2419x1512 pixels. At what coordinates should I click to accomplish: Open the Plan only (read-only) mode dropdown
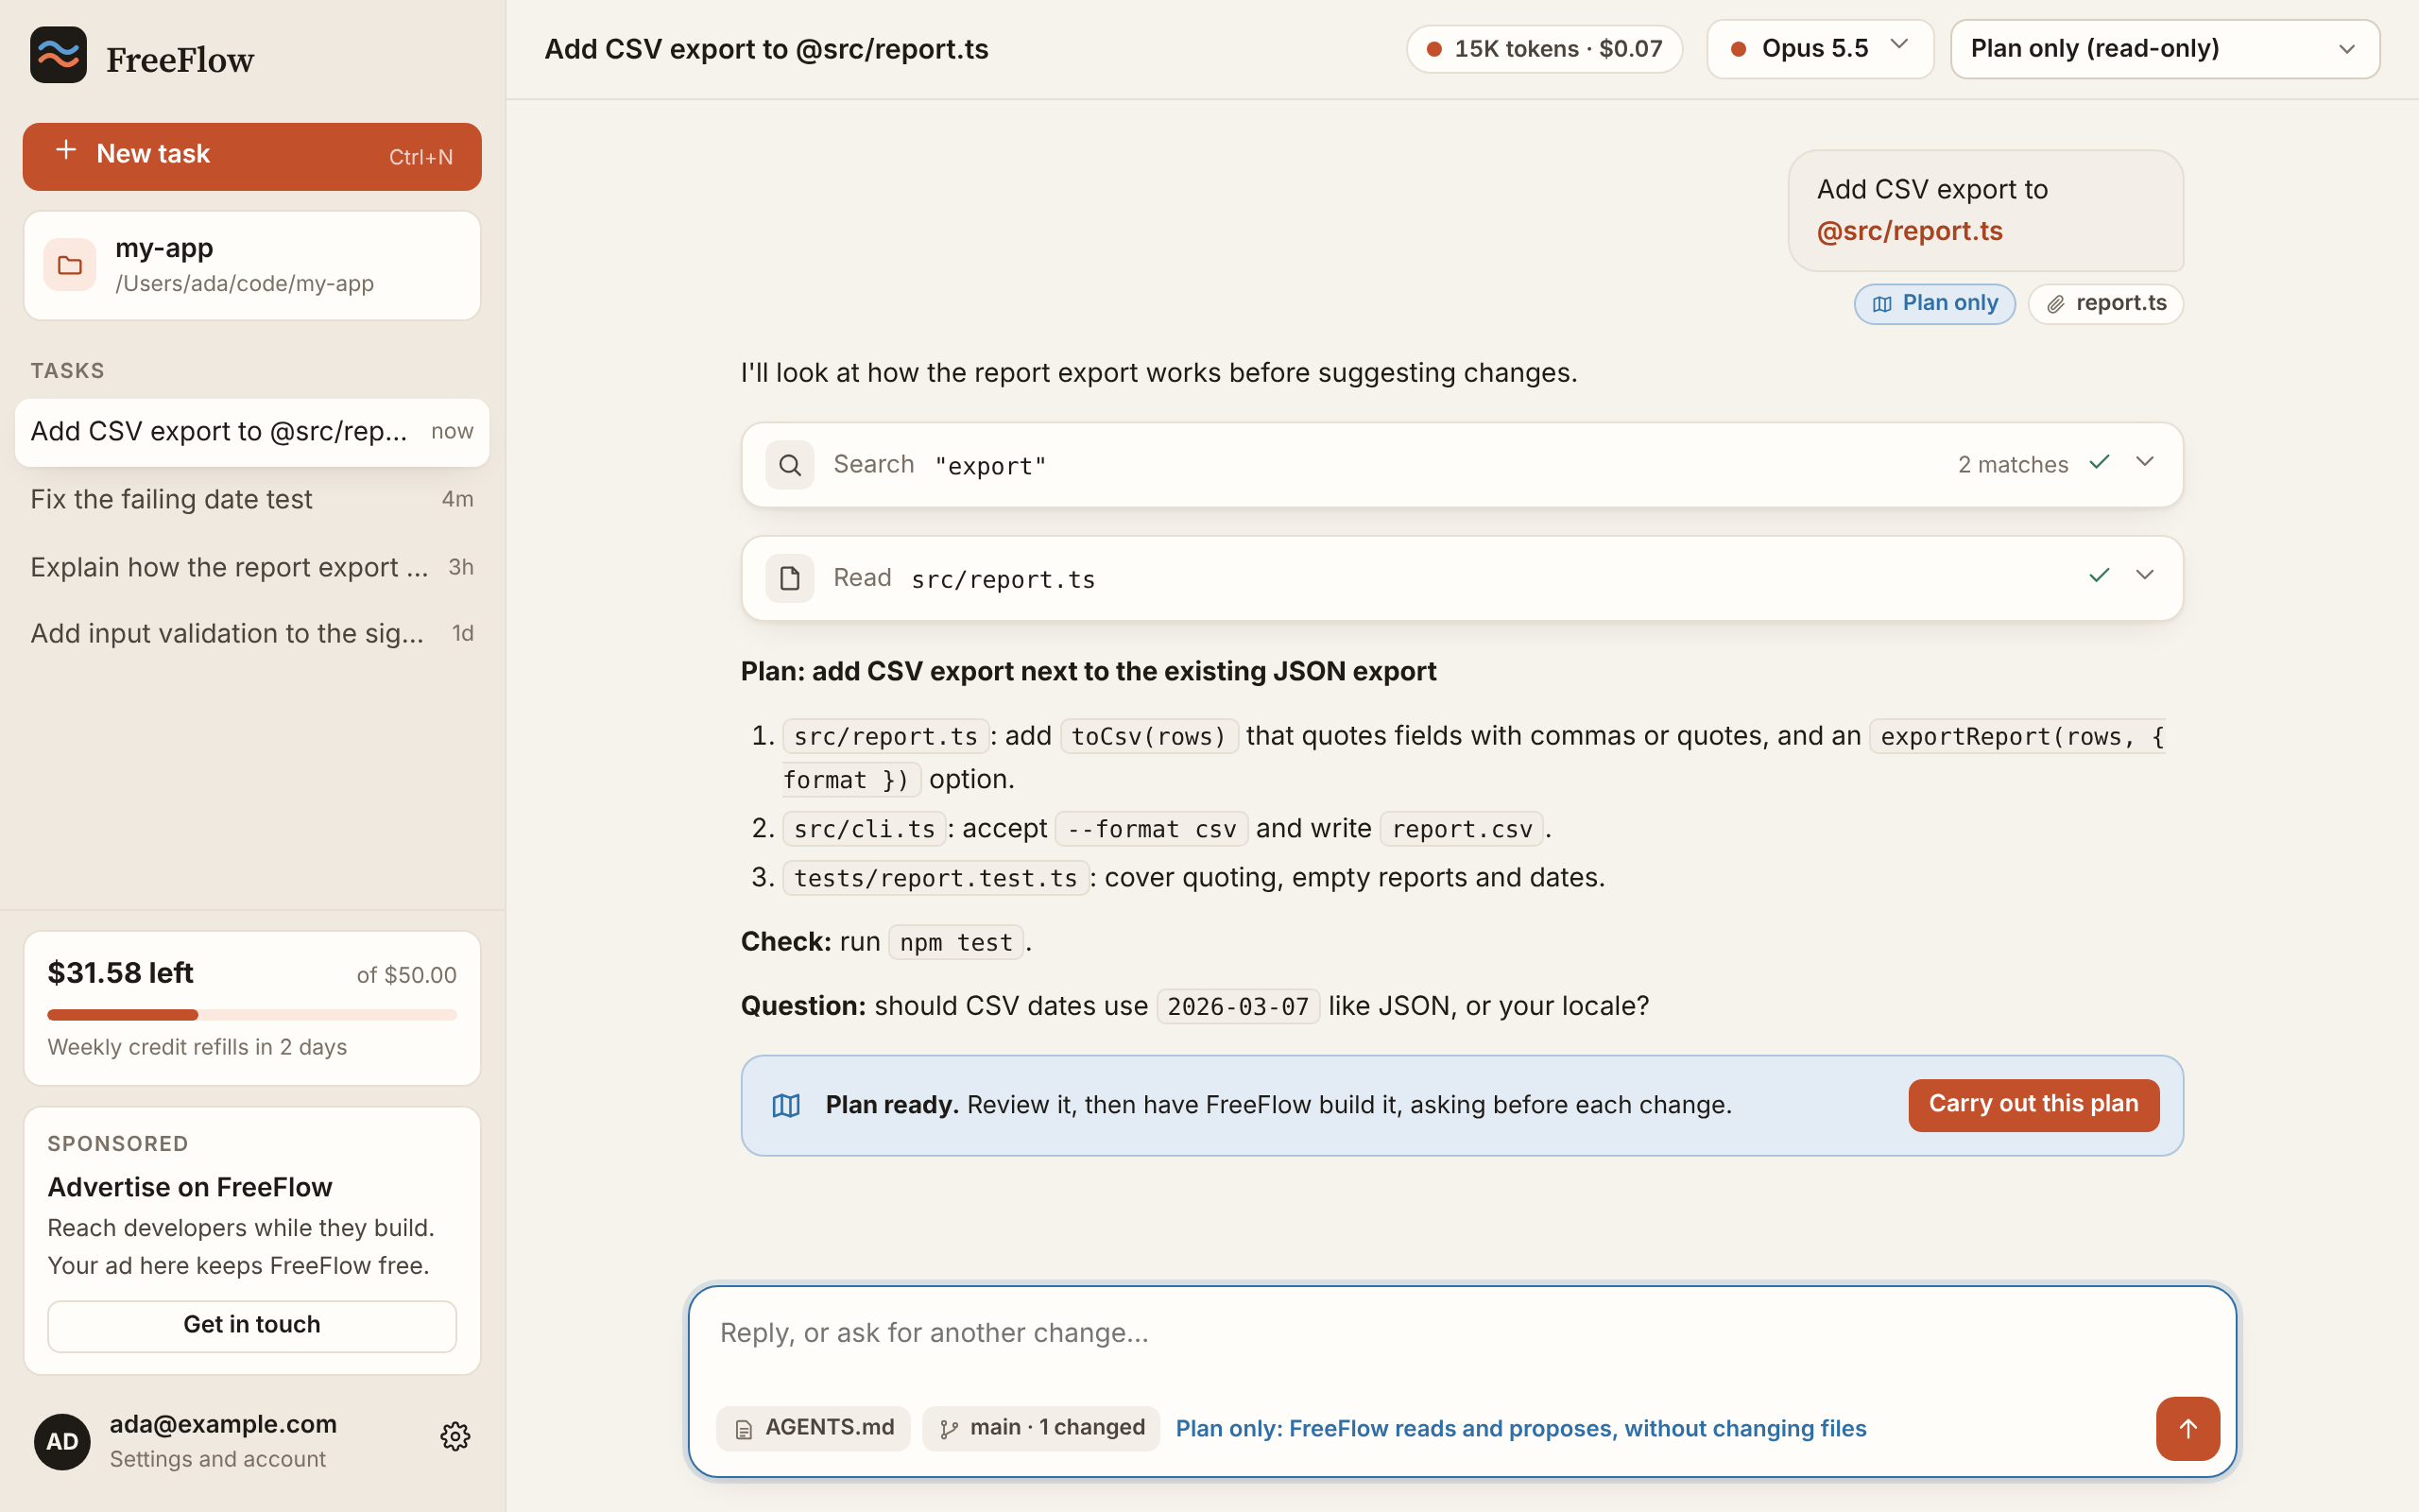2165,49
